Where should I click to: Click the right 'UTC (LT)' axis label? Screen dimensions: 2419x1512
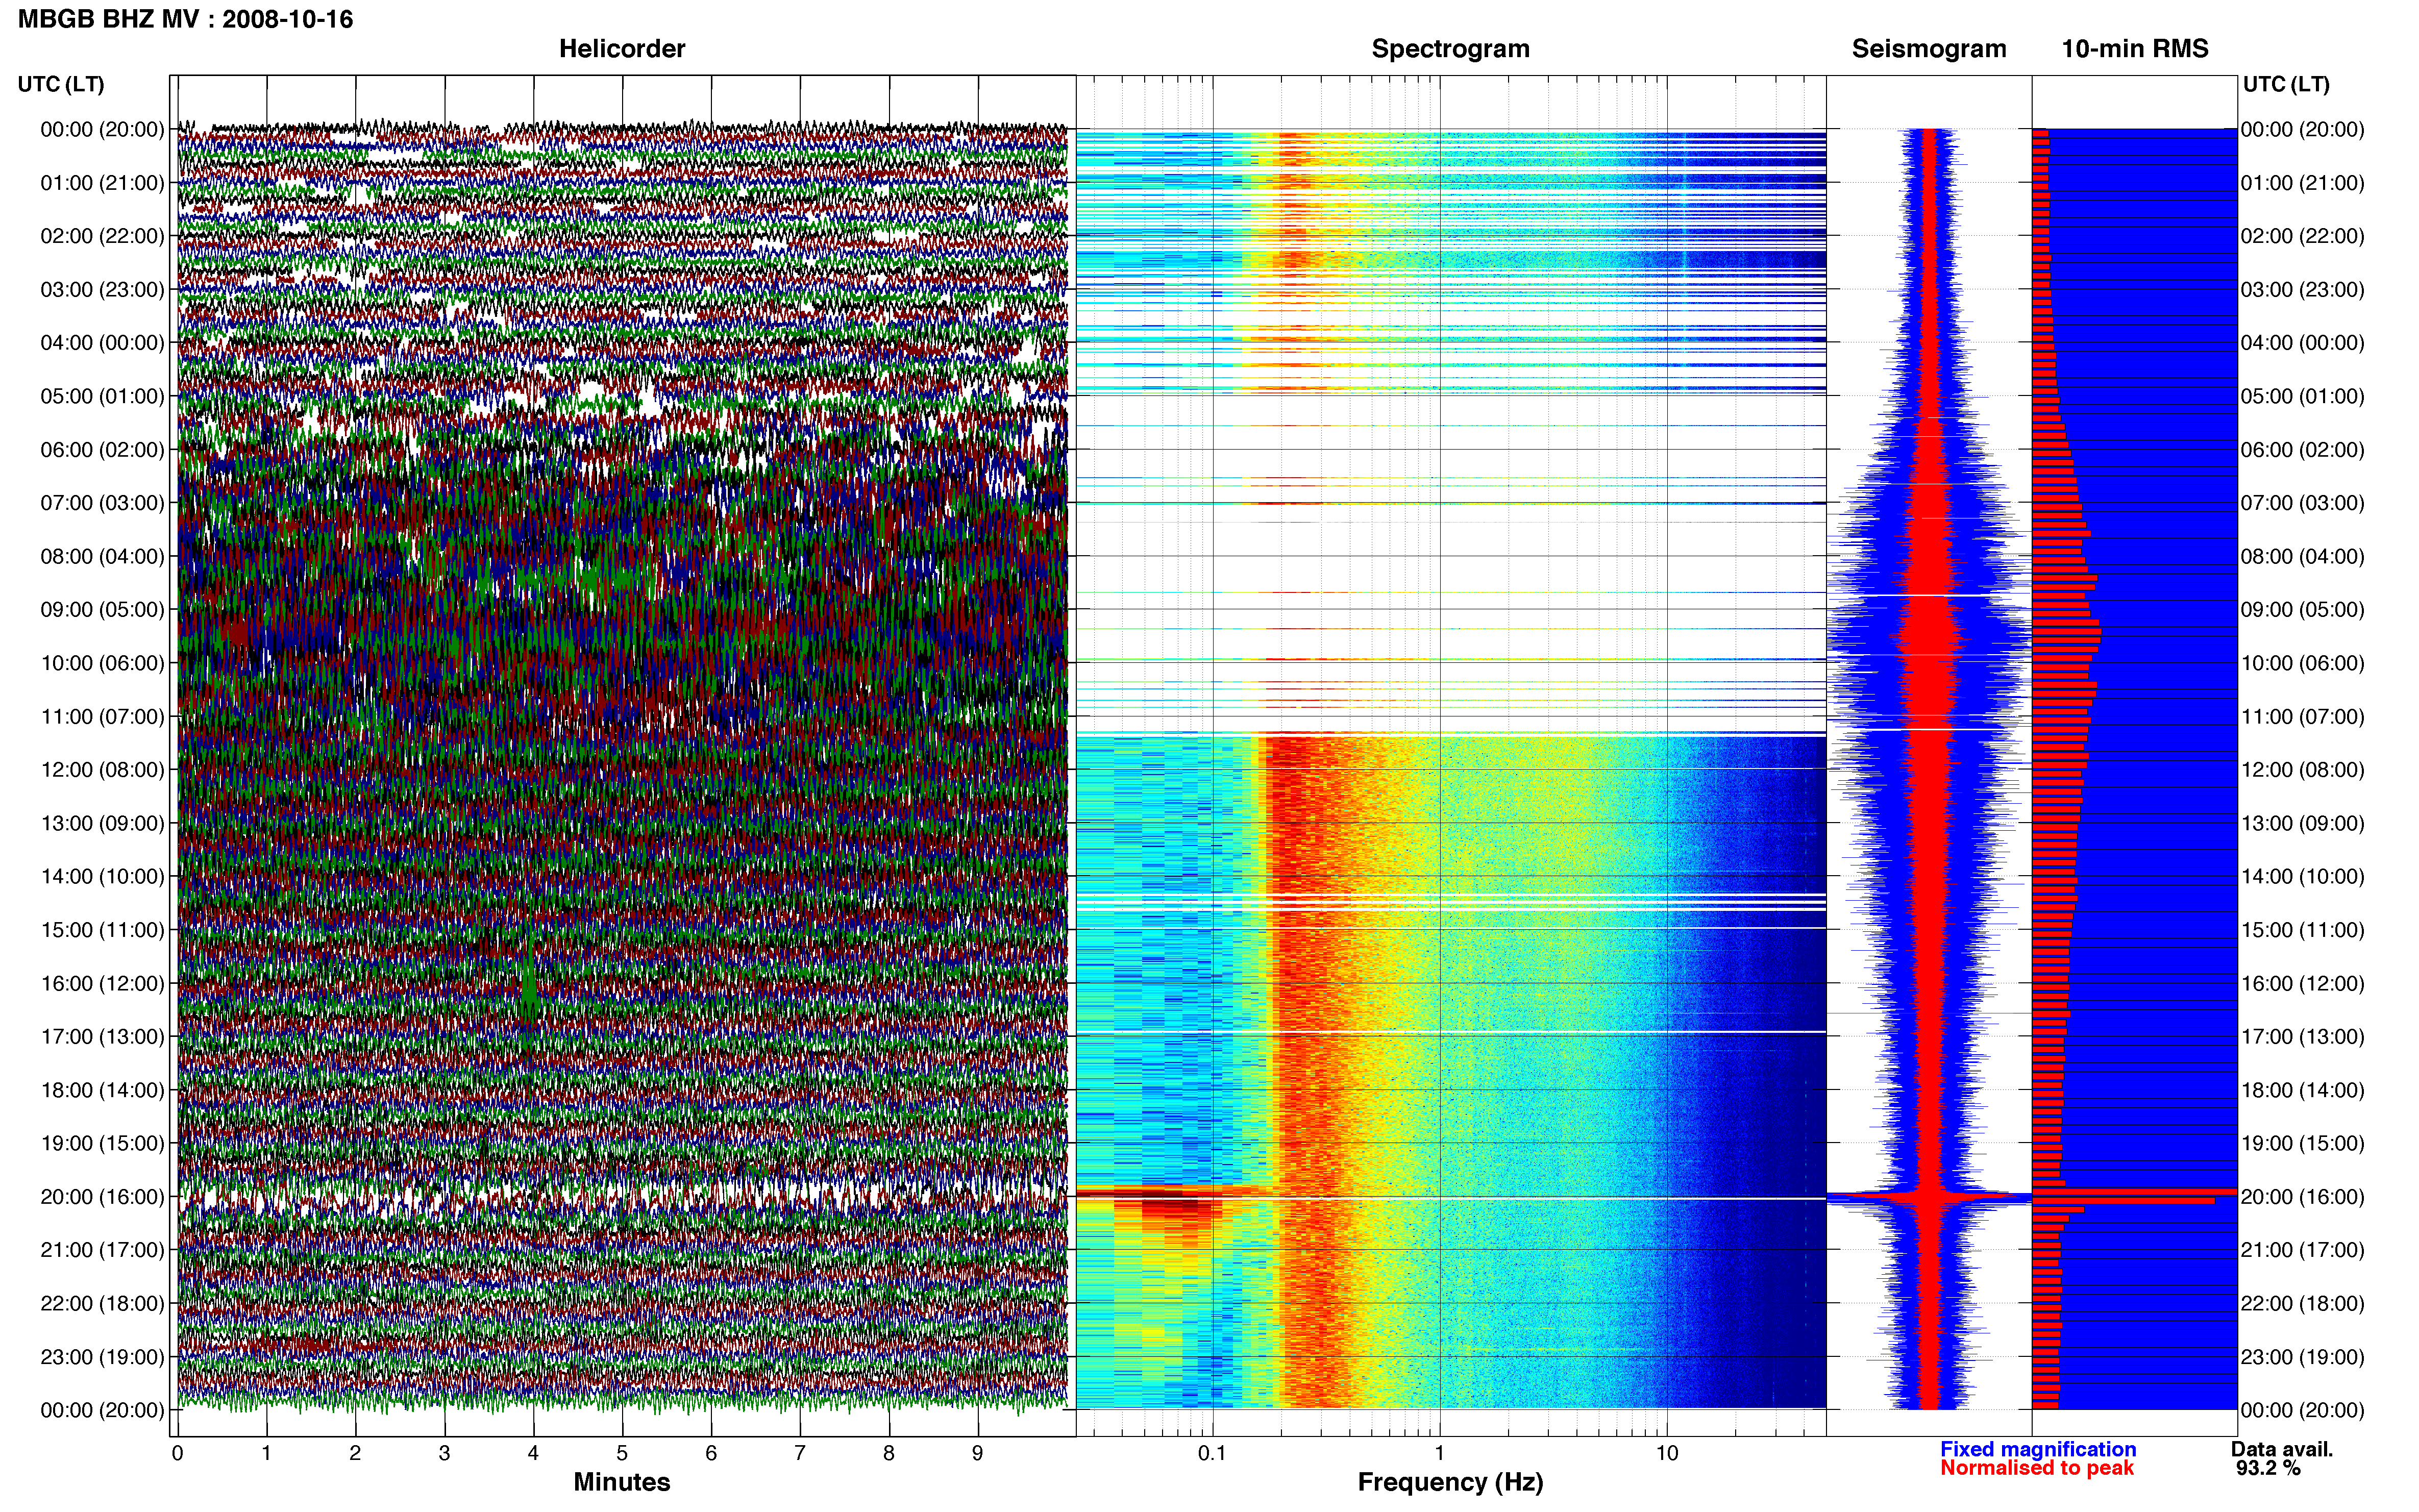pos(2286,84)
